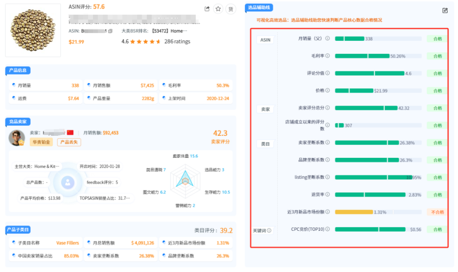
Task: Click the edit pencil icon top right
Action: click(x=445, y=9)
